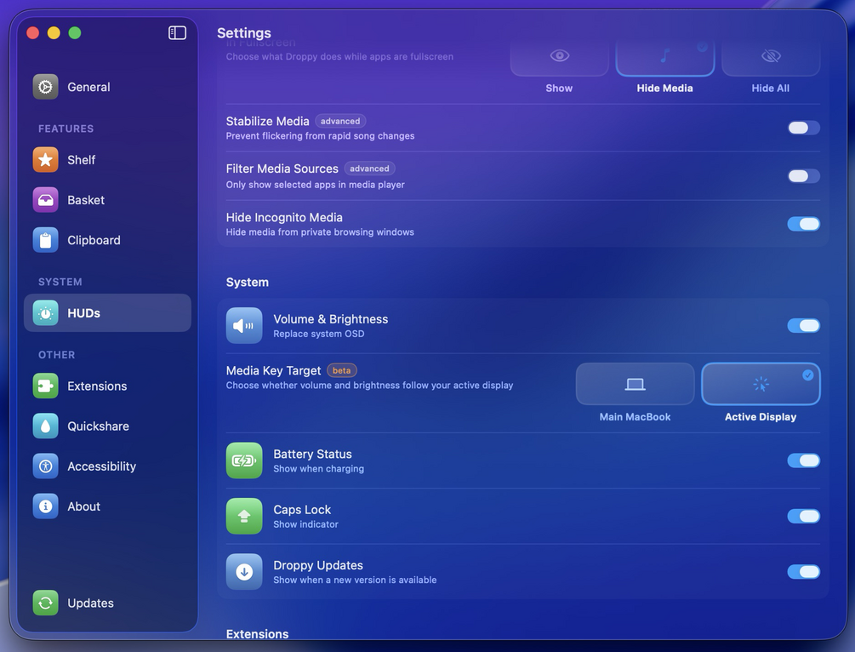
Task: Enable Stabilize Media
Action: (x=803, y=127)
